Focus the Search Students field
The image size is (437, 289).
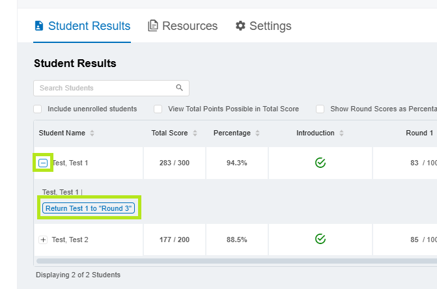pyautogui.click(x=104, y=88)
